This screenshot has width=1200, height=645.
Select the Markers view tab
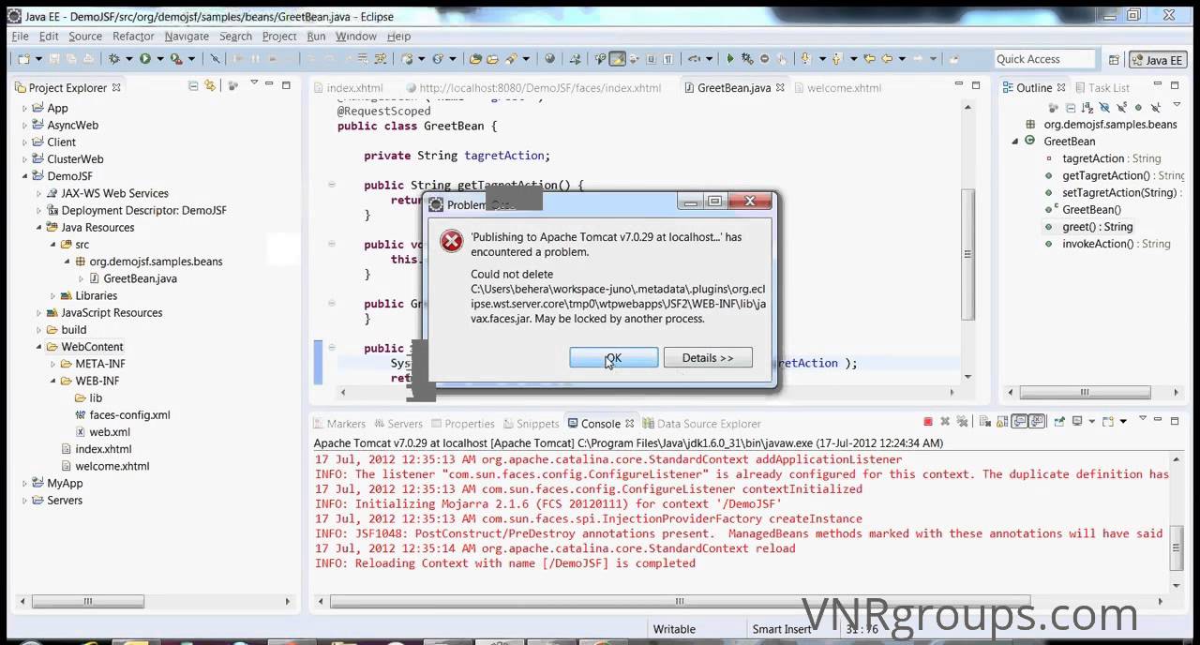pyautogui.click(x=338, y=424)
